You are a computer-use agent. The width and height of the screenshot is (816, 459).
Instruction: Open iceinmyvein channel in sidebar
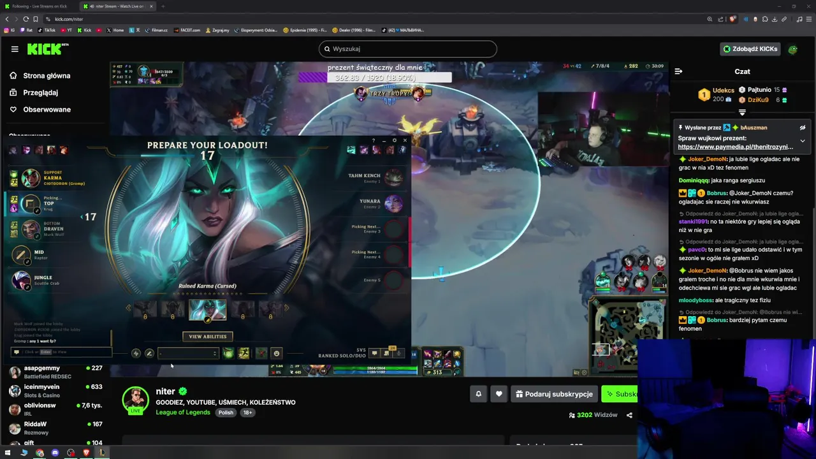[55, 391]
